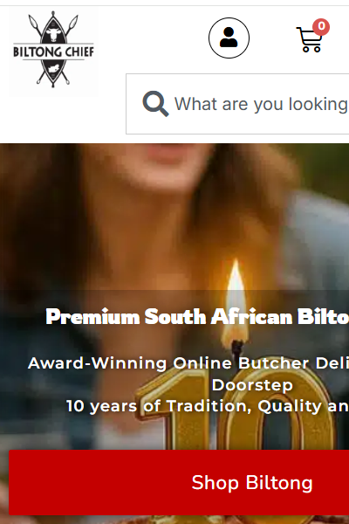Select the 'BILTONG CHIEF' wordmark text

pos(53,52)
